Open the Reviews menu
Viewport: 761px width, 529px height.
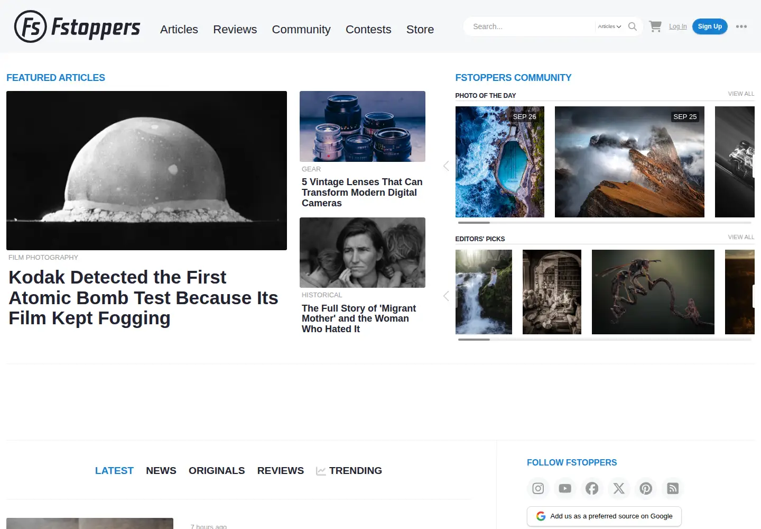235,30
